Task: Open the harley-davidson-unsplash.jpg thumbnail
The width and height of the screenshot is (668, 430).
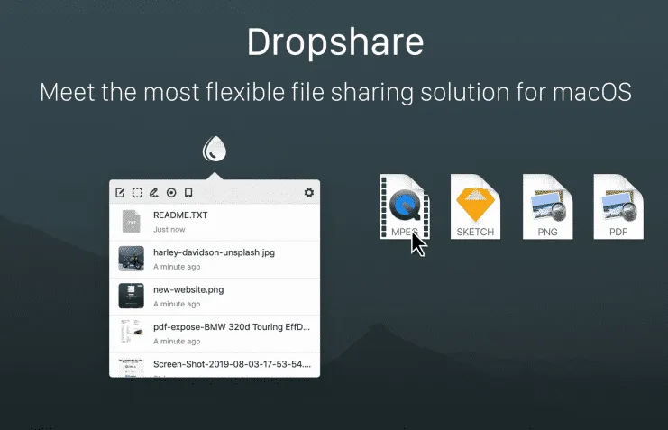Action: pos(132,259)
